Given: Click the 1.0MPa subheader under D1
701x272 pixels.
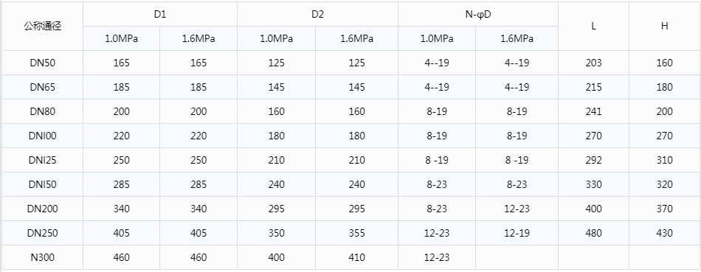Looking at the screenshot, I should click(121, 38).
